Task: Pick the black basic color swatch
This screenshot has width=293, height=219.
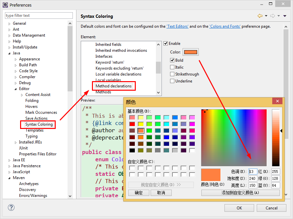Action: pyautogui.click(x=132, y=150)
